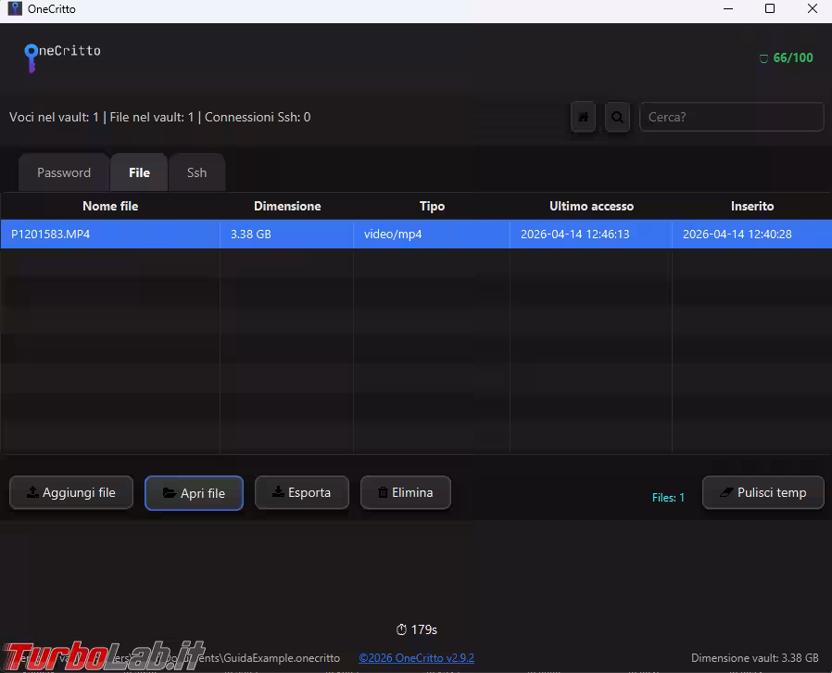This screenshot has width=832, height=673.
Task: Select the P1201583.MP4 row
Action: coord(110,234)
